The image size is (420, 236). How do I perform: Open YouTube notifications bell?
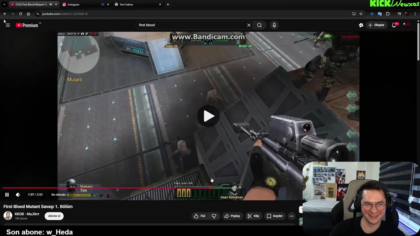[394, 25]
